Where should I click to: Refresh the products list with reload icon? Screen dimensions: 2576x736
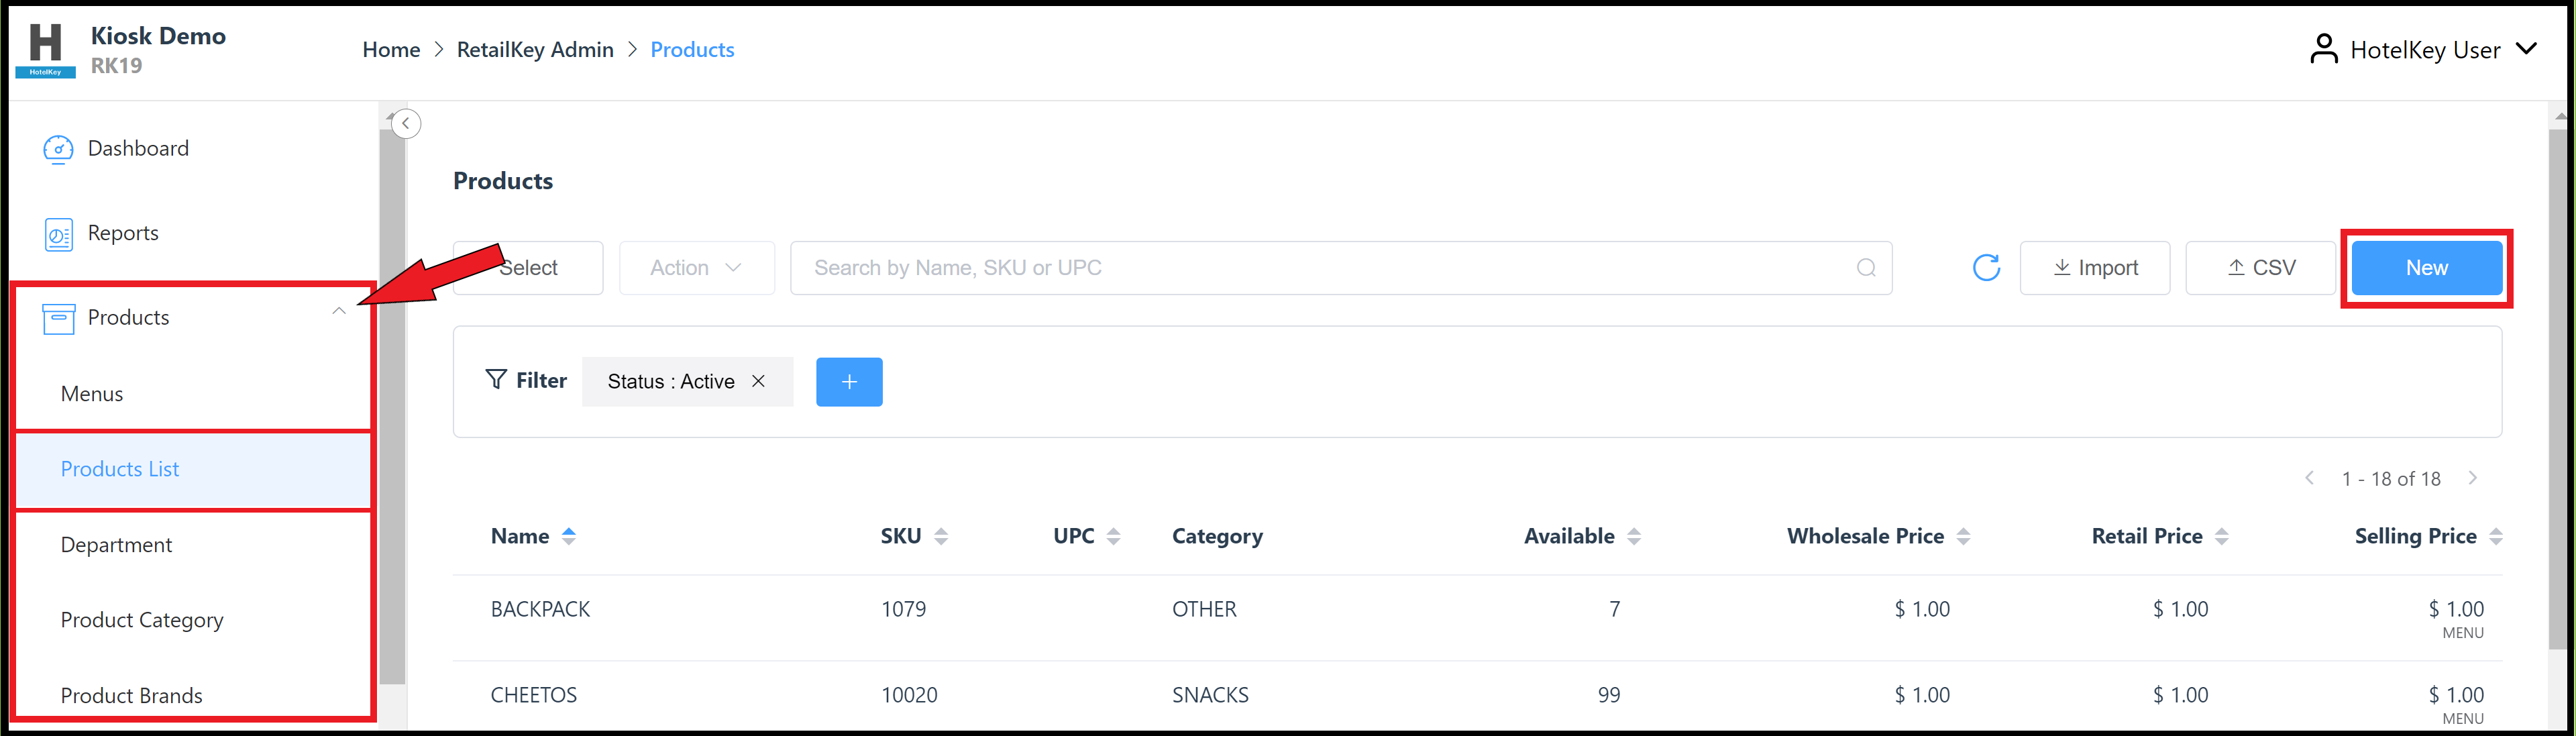pos(1986,267)
